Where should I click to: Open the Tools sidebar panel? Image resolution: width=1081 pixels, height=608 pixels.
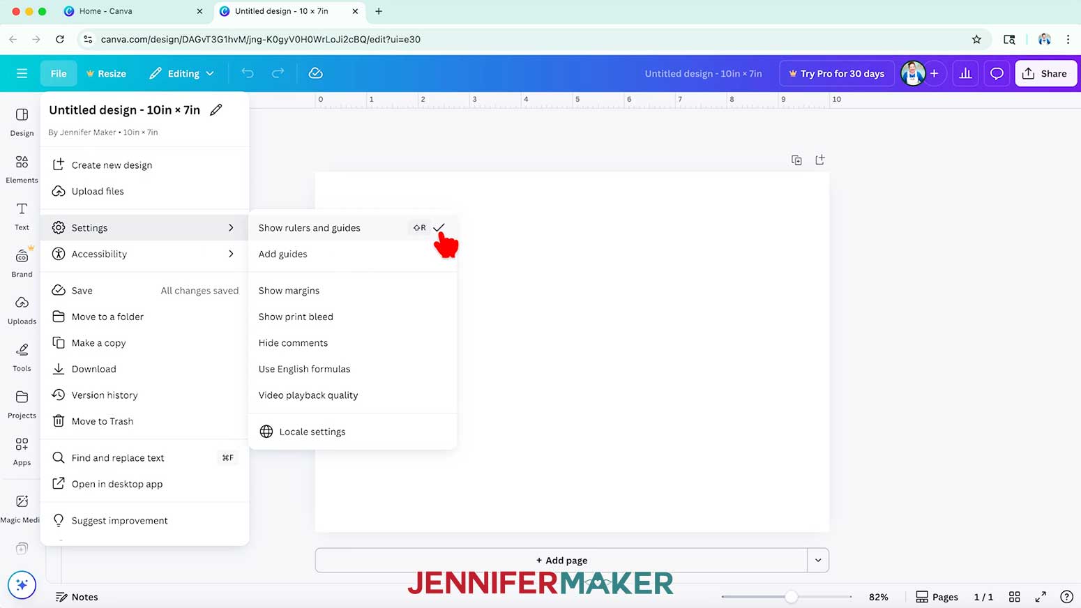click(22, 357)
